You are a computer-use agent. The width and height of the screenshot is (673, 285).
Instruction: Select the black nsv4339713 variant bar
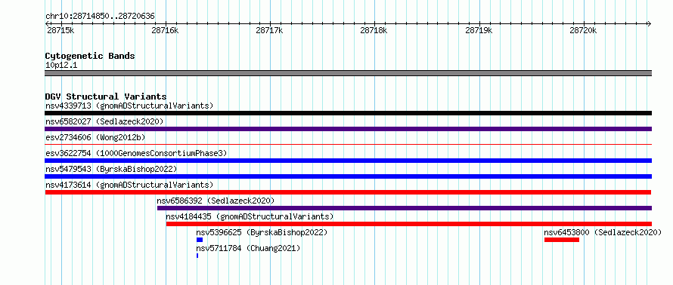tap(348, 113)
